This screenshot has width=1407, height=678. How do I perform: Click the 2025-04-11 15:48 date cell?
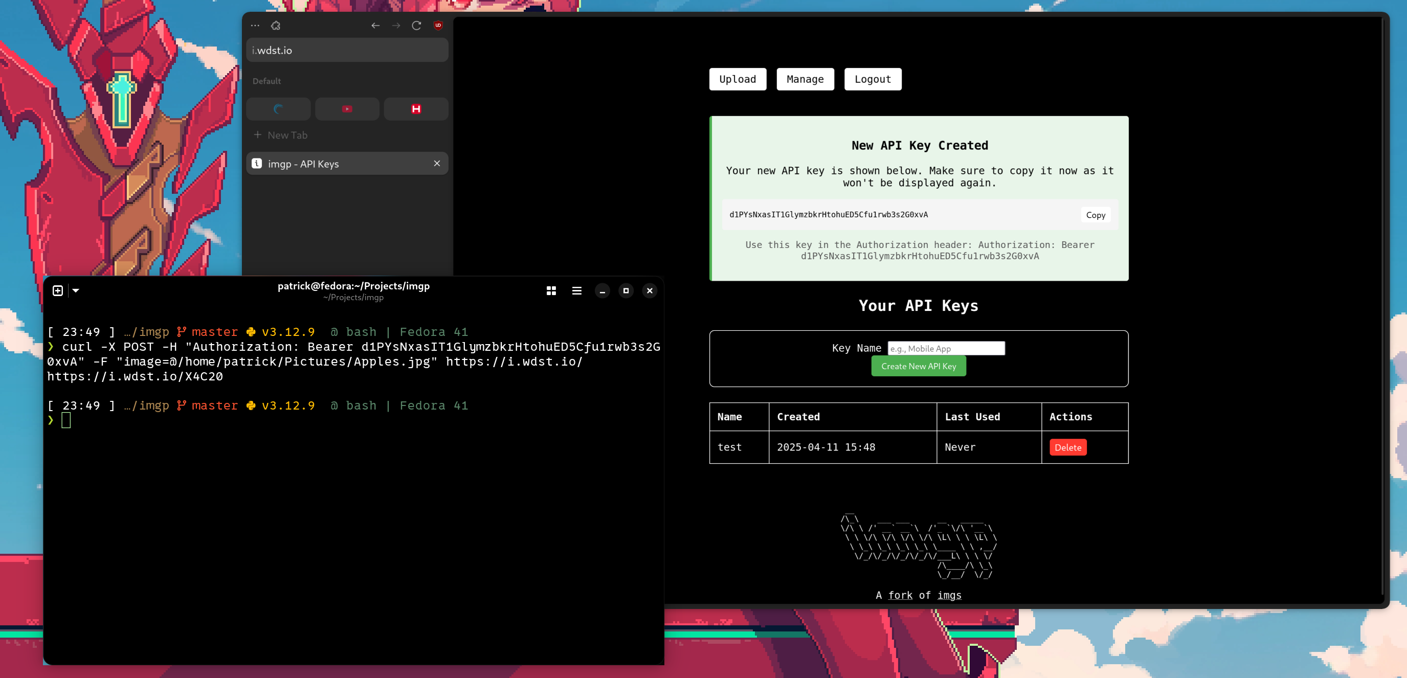[853, 447]
